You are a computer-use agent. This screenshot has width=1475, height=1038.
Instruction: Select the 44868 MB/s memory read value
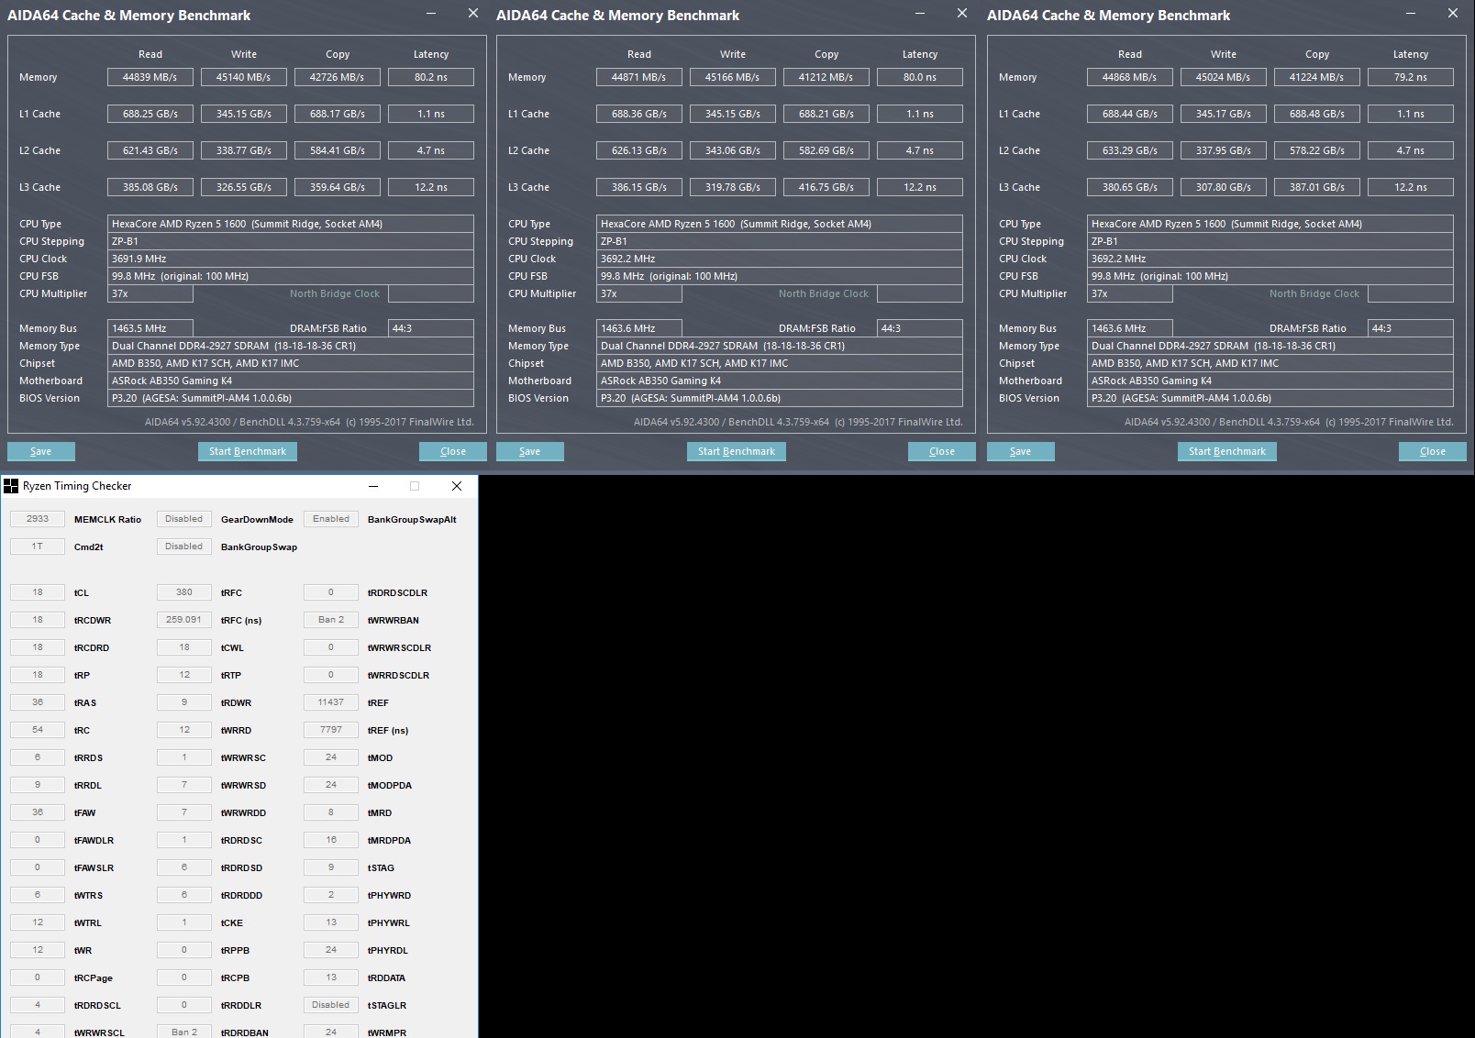pos(1130,77)
